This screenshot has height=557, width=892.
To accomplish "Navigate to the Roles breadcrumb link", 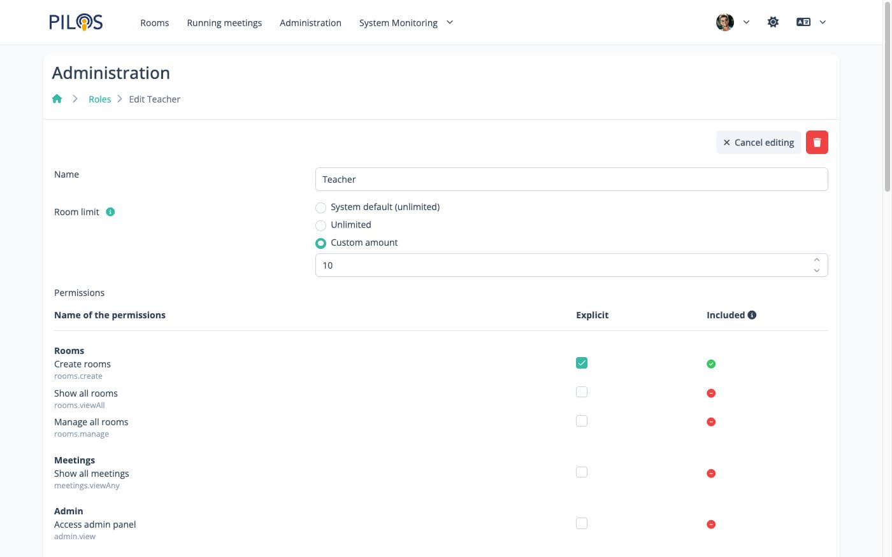I will pos(99,99).
